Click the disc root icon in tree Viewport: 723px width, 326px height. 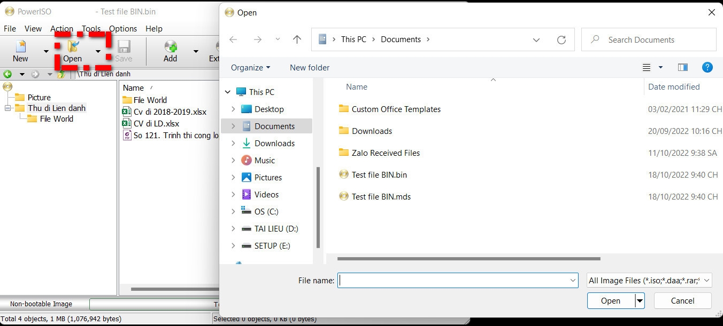point(7,86)
